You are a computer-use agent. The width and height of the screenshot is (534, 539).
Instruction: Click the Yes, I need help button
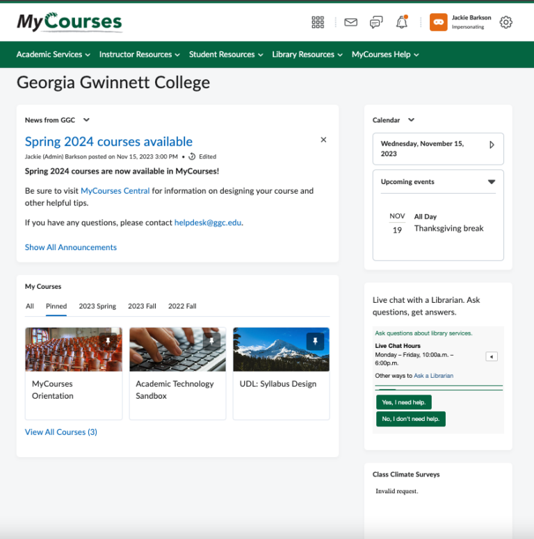tap(403, 402)
